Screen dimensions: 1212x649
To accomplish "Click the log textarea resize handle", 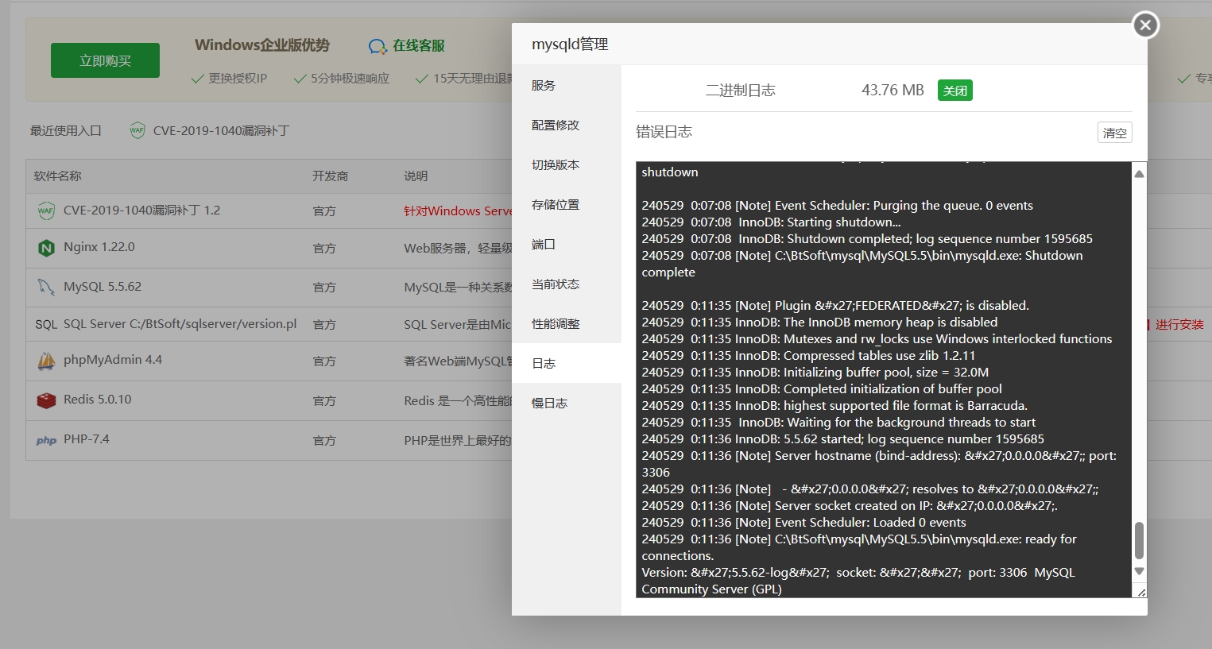I will 1141,592.
